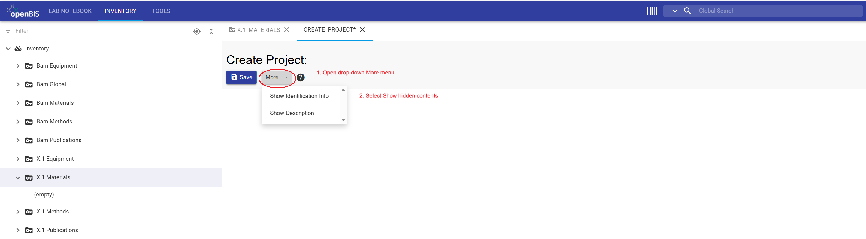Close the CREATE_PROJECT tab
866x239 pixels.
click(362, 30)
